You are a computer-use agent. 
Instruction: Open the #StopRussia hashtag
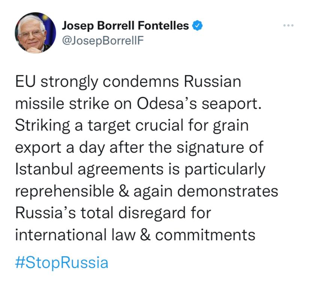click(x=61, y=263)
